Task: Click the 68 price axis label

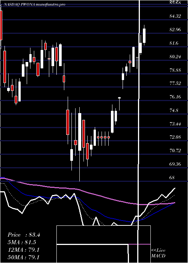Action: [172, 177]
